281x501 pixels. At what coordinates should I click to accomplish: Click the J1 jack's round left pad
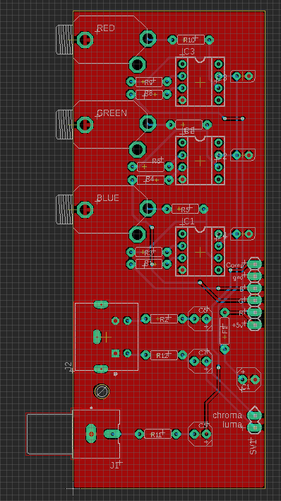point(92,434)
